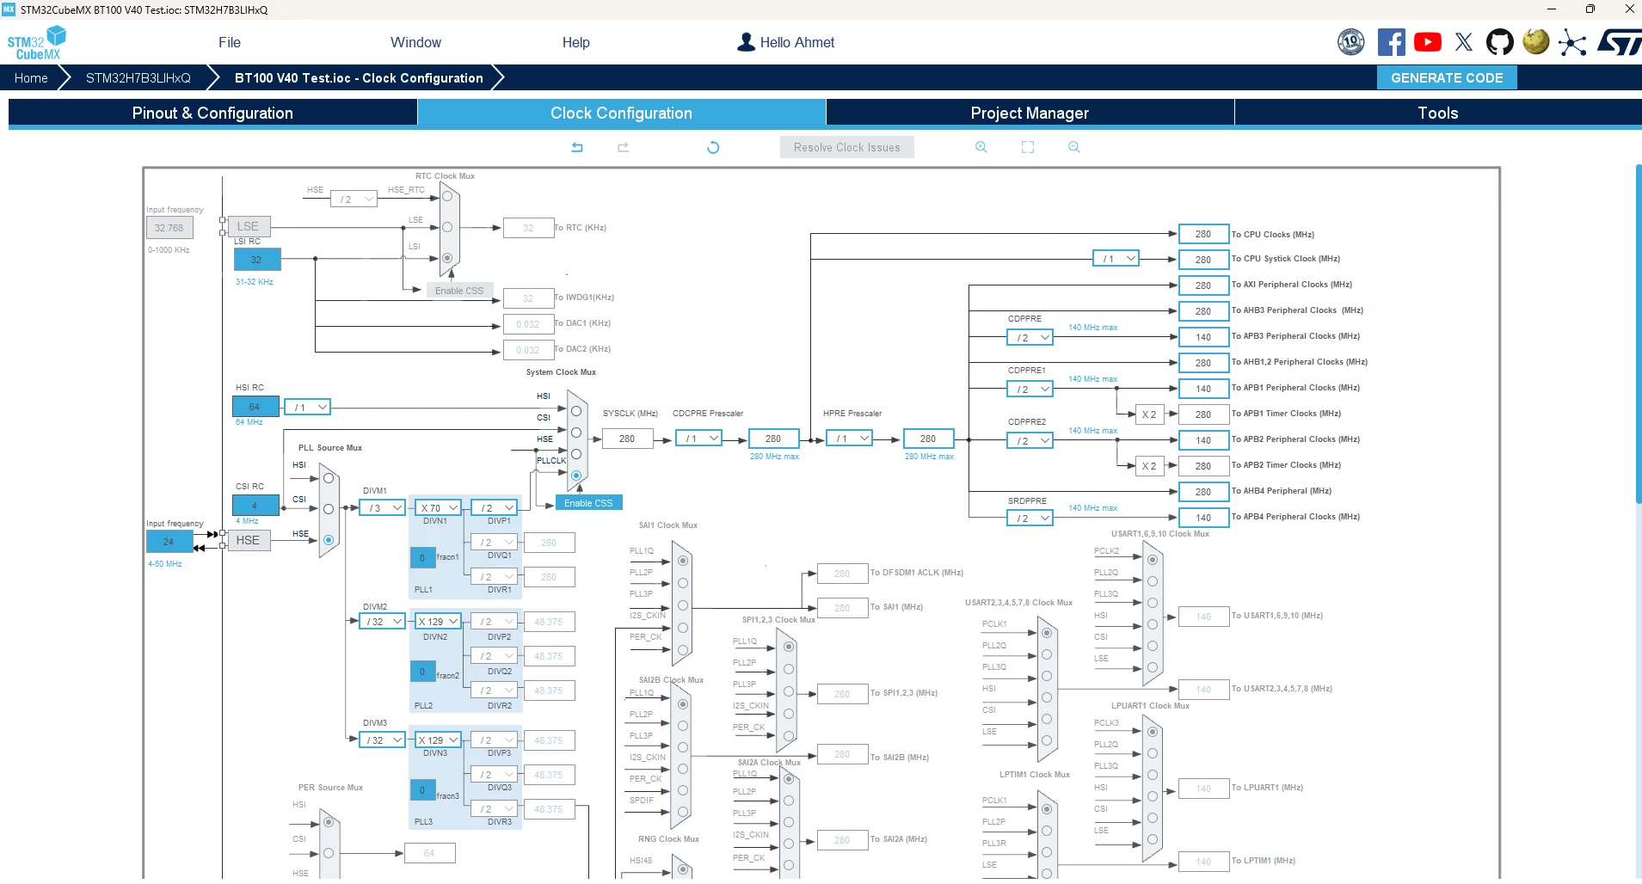This screenshot has height=884, width=1642.
Task: Click the GENERATE CODE button
Action: 1447,77
